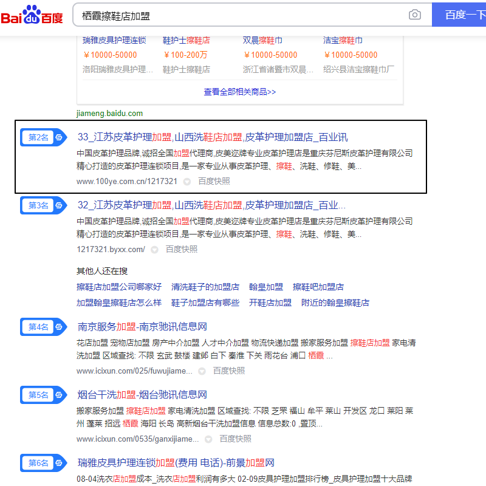Screen dimensions: 486x486
Task: Search related term 附近的翰皇擦鞋店
Action: [x=335, y=303]
